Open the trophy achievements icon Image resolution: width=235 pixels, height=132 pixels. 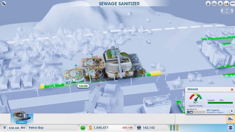coord(220,3)
